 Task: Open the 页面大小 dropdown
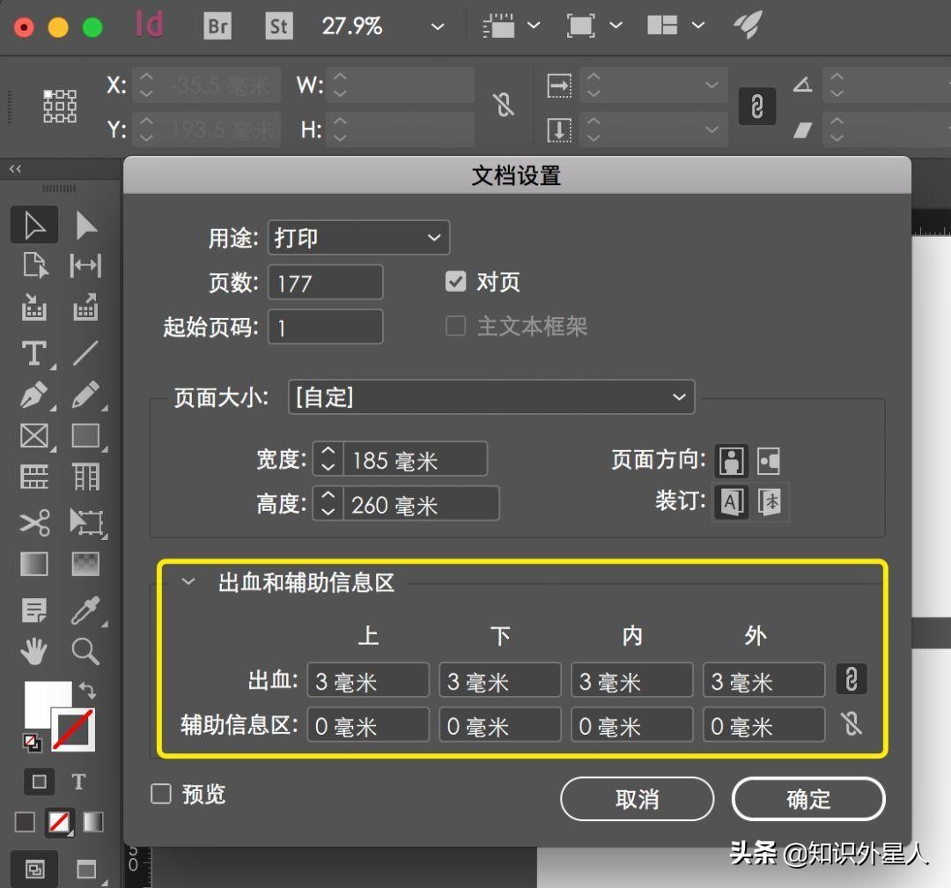[490, 397]
